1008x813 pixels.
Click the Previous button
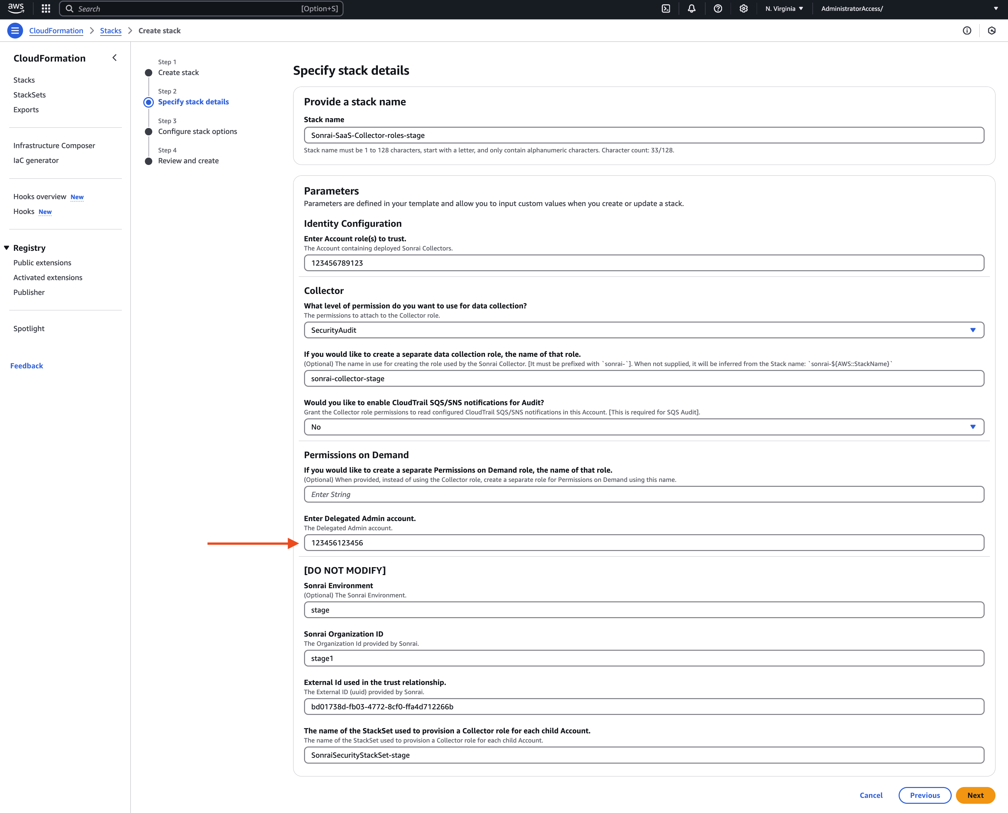[x=925, y=795]
